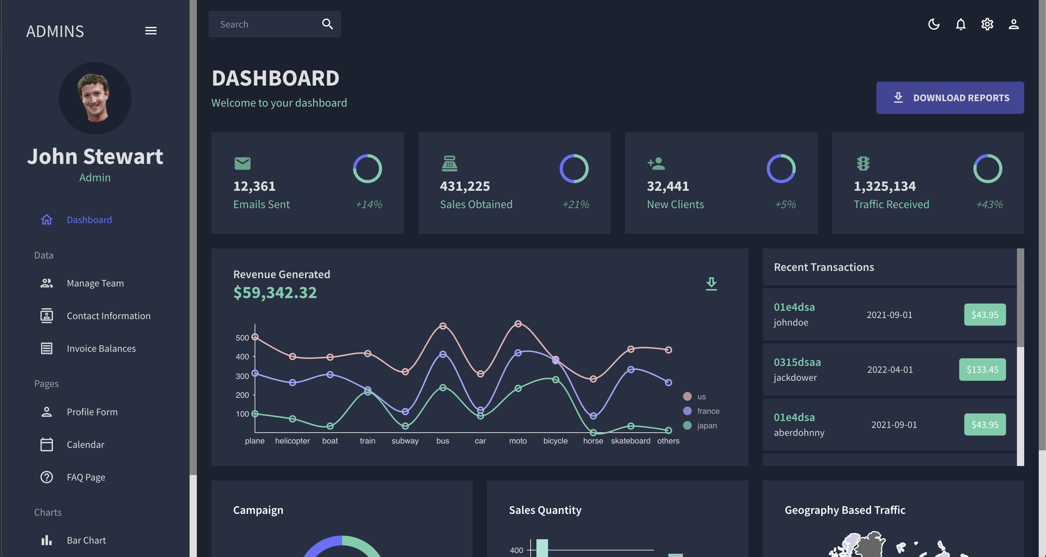The height and width of the screenshot is (557, 1046).
Task: Download the Revenue Generated chart
Action: pyautogui.click(x=711, y=283)
